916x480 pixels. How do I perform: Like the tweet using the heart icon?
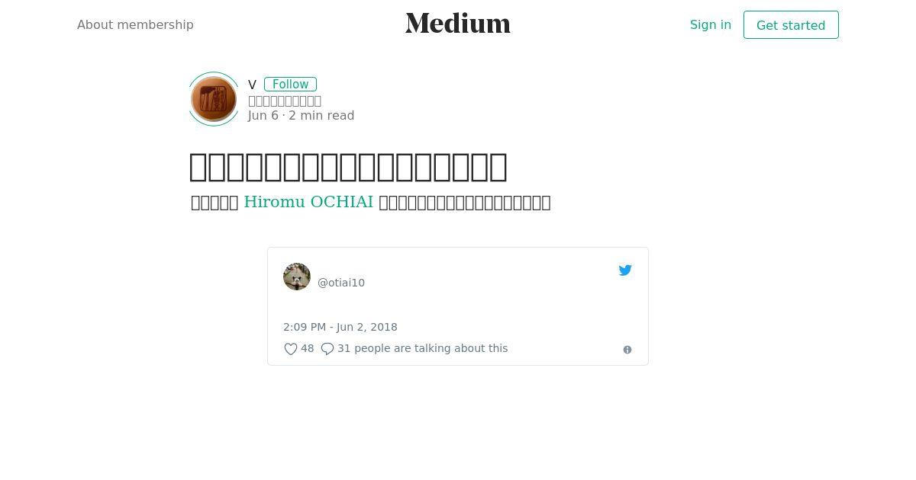pos(291,349)
